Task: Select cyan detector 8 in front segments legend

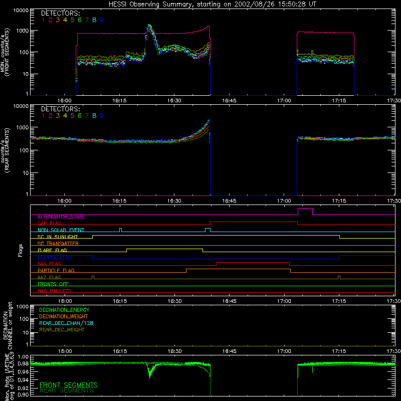Action: [94, 20]
